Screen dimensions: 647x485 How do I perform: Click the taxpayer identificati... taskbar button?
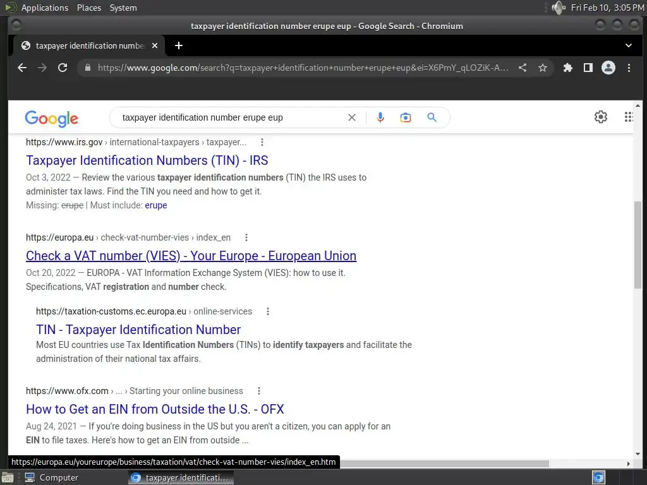coord(181,477)
